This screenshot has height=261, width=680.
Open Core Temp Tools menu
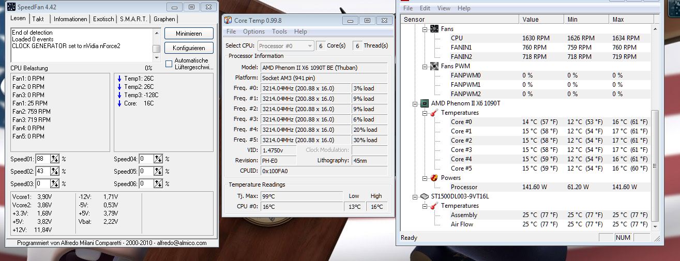[x=279, y=32]
